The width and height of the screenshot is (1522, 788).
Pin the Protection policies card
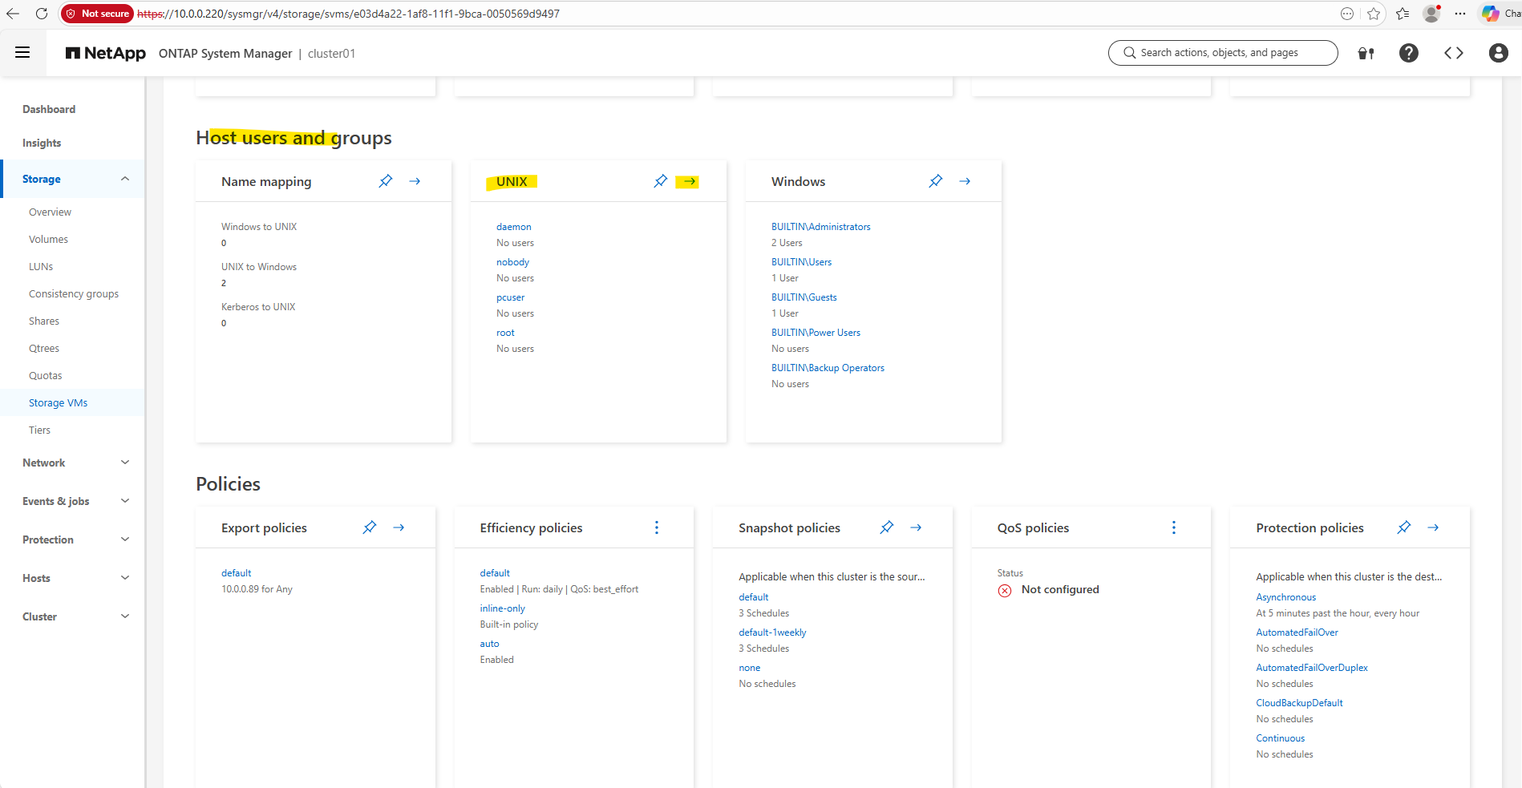click(1403, 527)
